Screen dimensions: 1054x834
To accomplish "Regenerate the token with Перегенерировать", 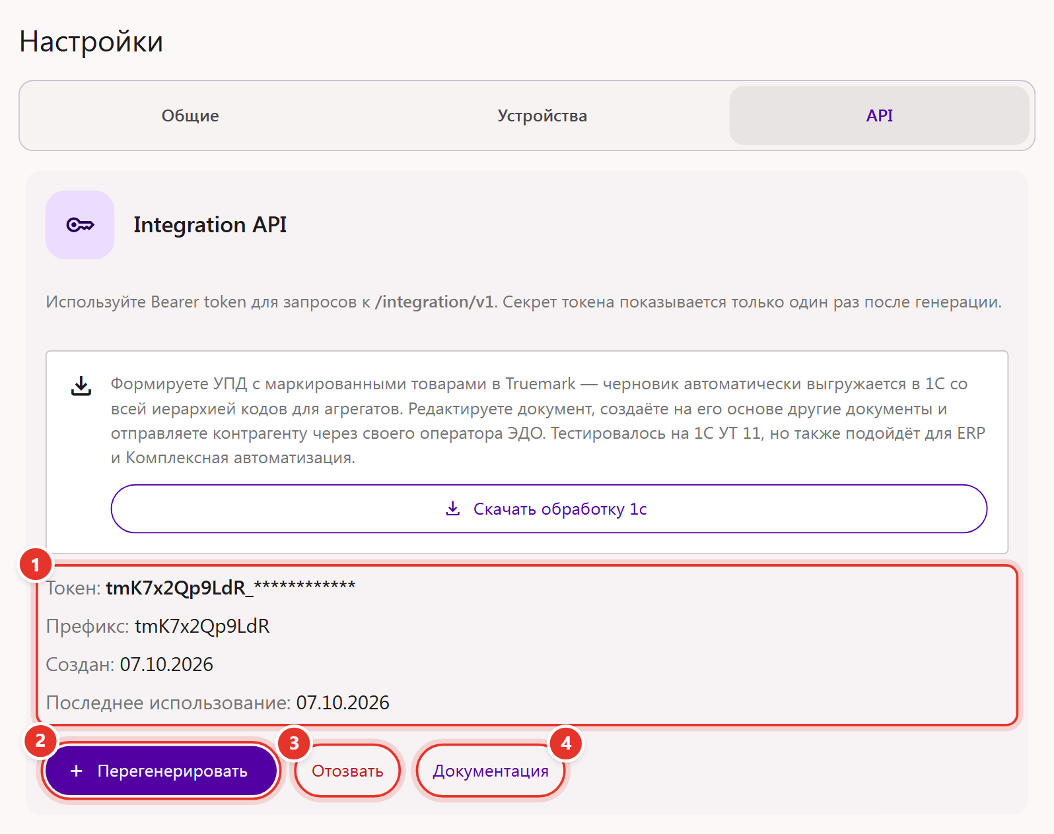I will click(x=161, y=771).
